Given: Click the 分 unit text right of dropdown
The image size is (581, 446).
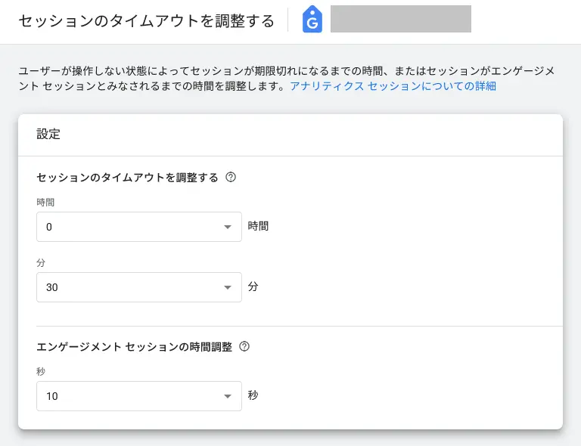Looking at the screenshot, I should coord(253,286).
